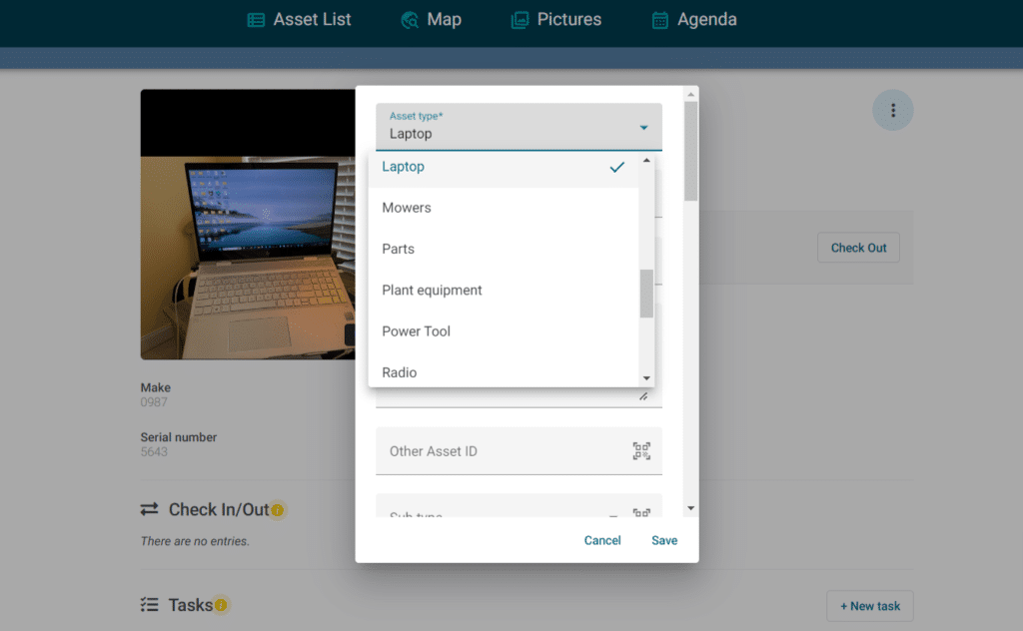Click the Check In/Out info icon
1023x631 pixels.
point(278,510)
